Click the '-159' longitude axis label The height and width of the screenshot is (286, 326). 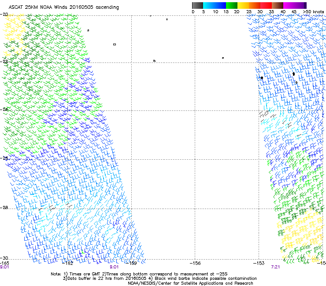pos(131,263)
